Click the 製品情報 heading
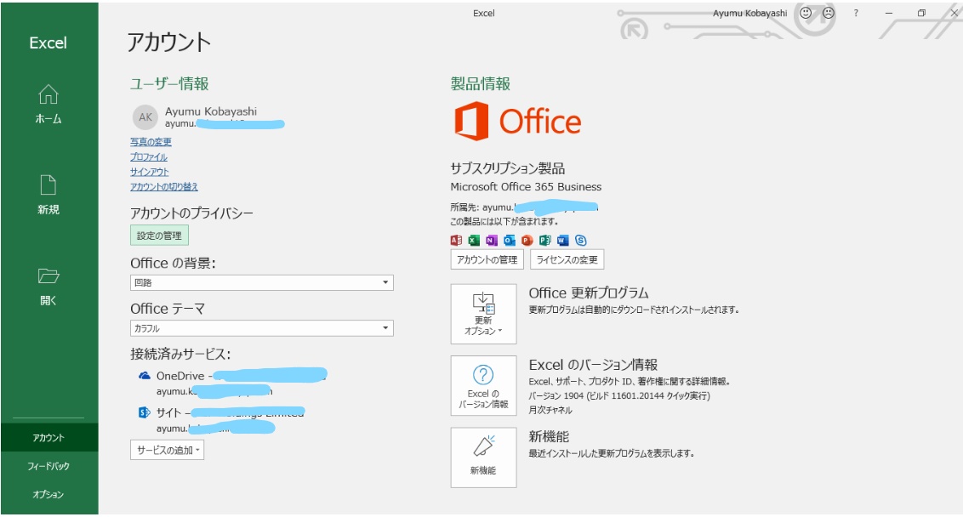The width and height of the screenshot is (963, 517). pos(481,84)
